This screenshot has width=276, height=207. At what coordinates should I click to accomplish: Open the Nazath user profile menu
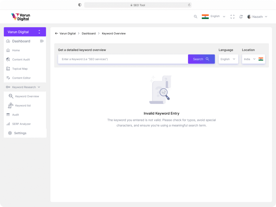[x=257, y=17]
